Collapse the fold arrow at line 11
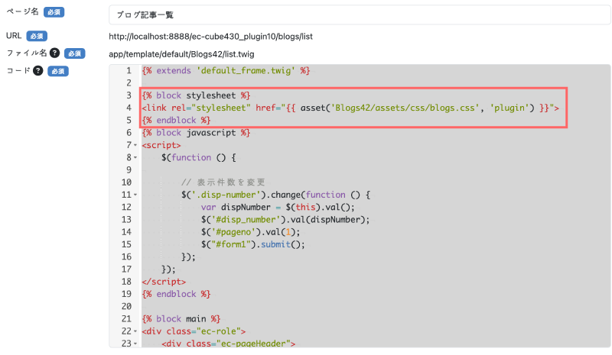 coord(135,195)
